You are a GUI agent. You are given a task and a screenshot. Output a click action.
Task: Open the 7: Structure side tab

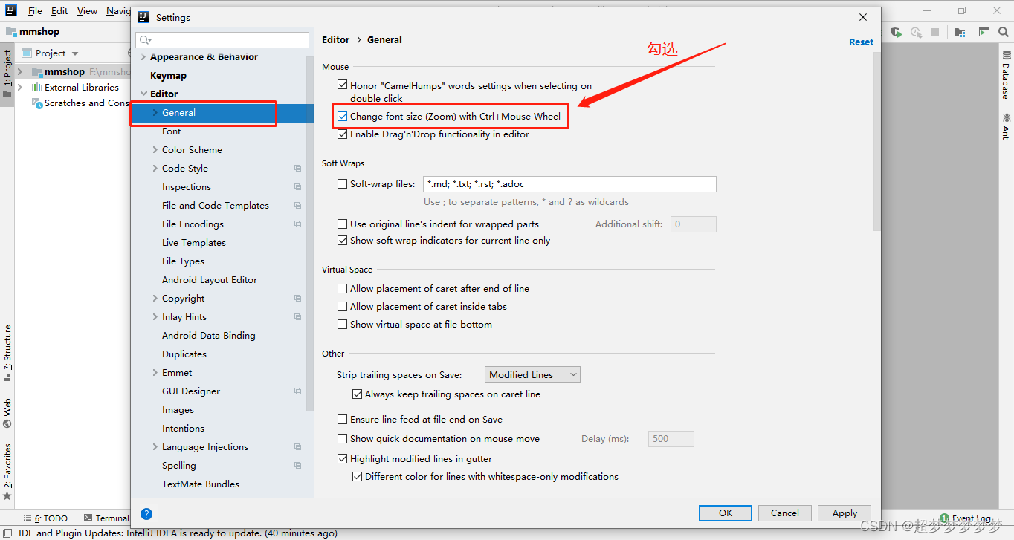pos(7,353)
